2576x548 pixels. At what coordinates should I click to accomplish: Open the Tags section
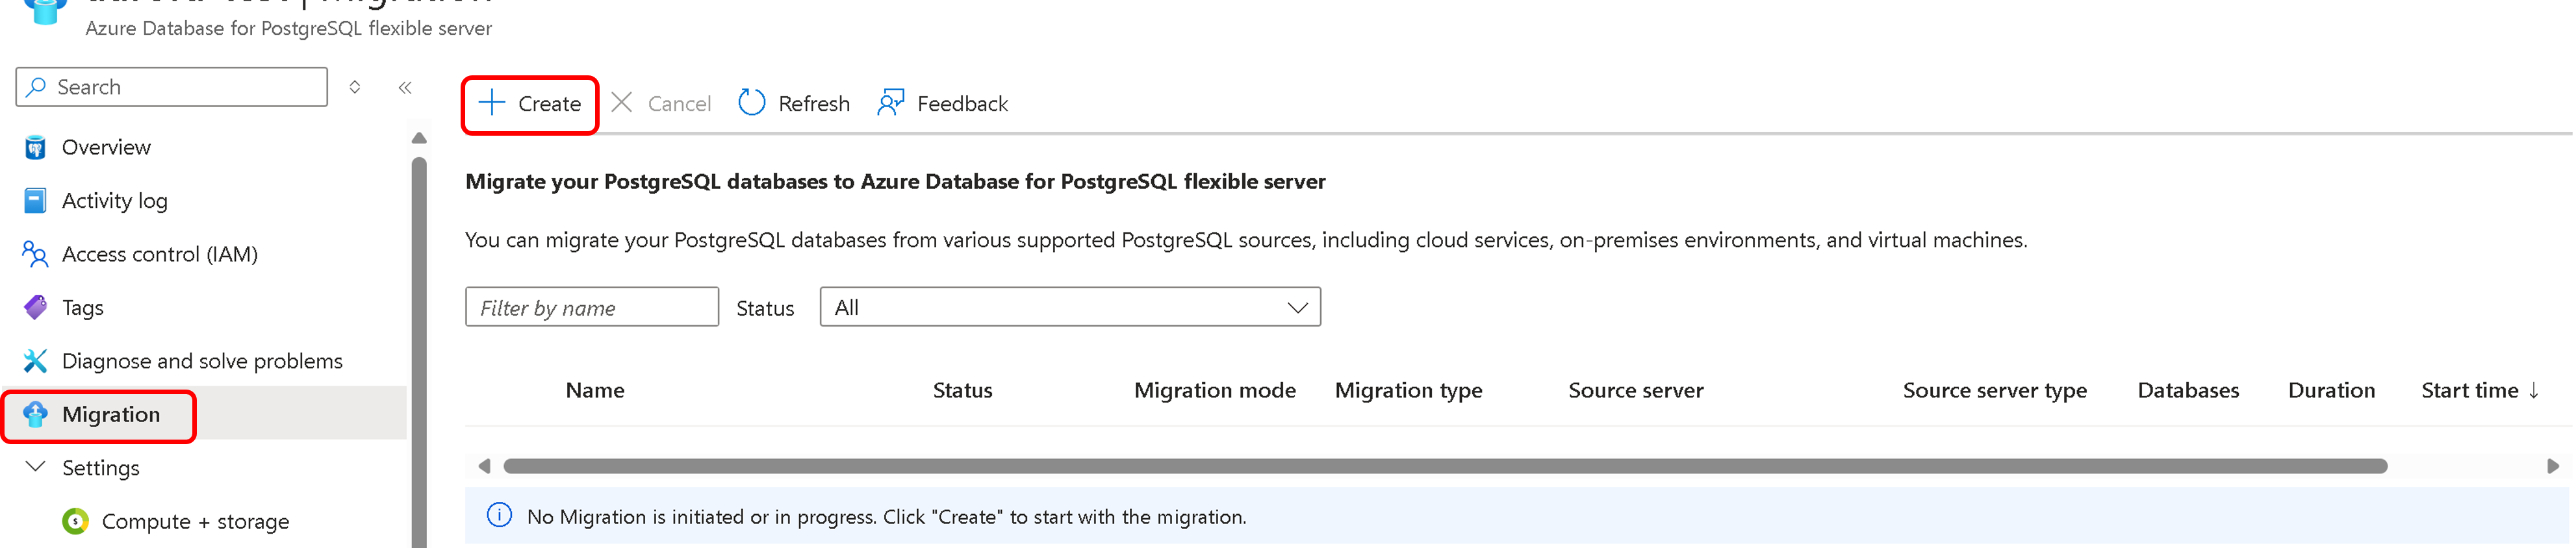coord(82,308)
